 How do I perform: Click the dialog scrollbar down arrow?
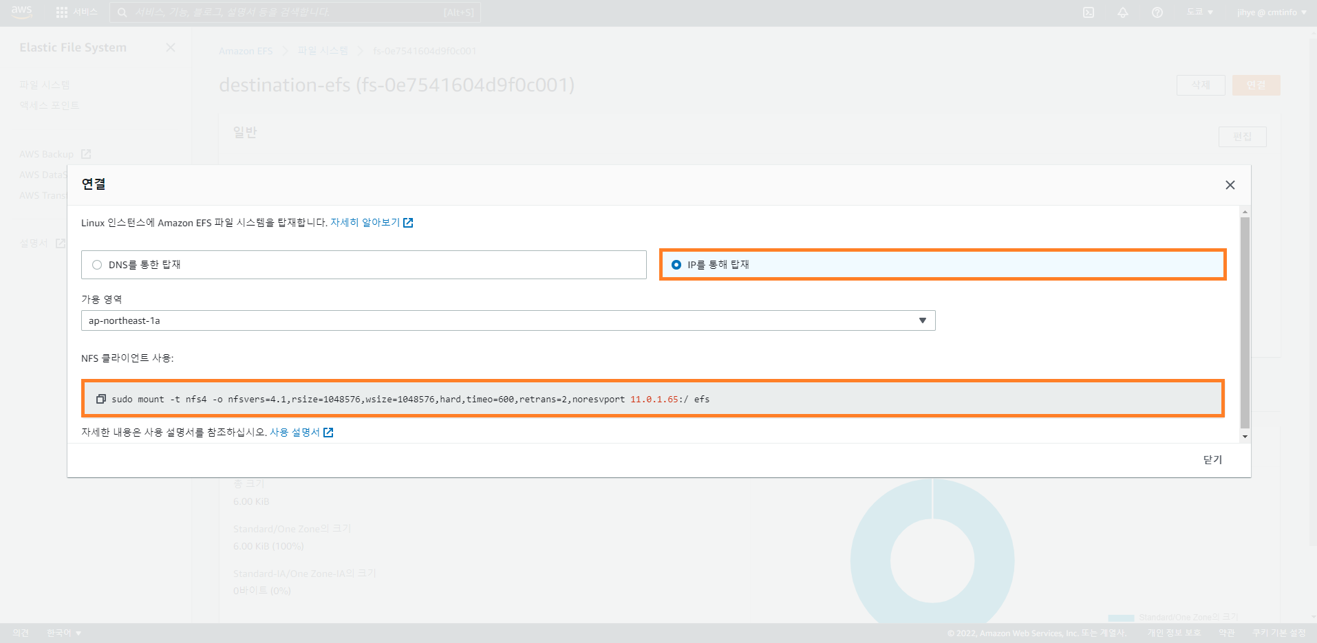(1245, 437)
